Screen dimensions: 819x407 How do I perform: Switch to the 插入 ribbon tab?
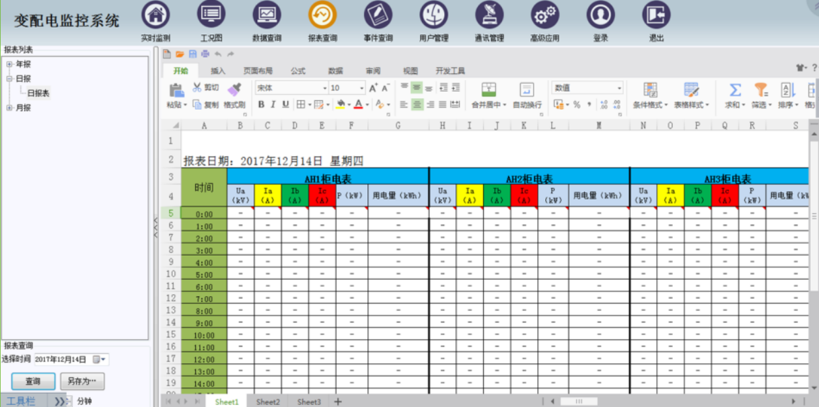click(218, 71)
